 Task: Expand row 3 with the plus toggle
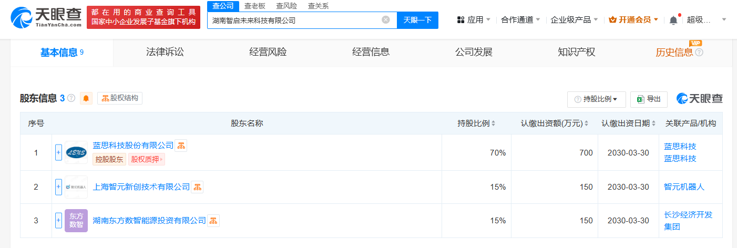[x=58, y=220]
